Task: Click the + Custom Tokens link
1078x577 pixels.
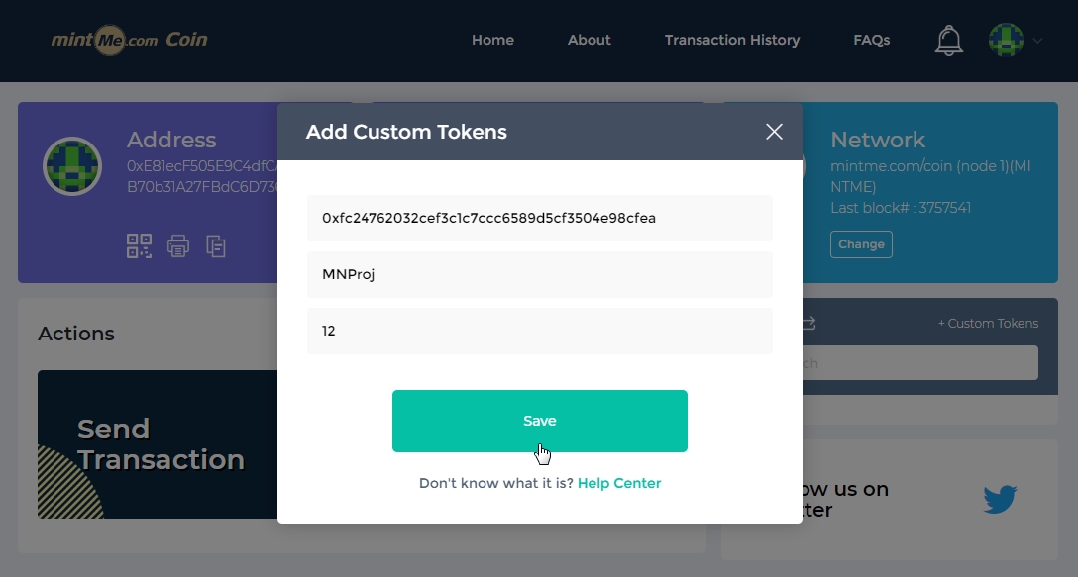Action: (988, 324)
